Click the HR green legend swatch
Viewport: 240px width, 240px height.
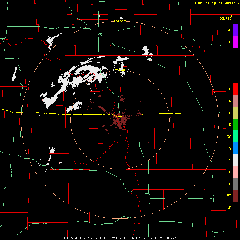235,125
